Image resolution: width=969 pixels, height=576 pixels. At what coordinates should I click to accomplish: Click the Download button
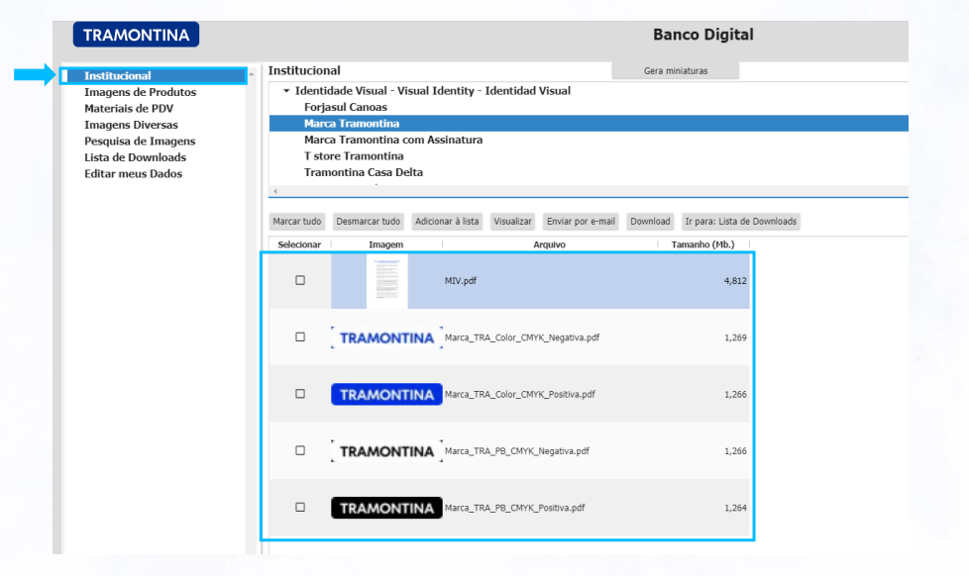coord(650,221)
